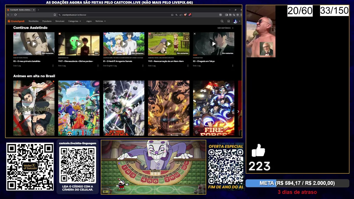Click the webcam feed thumbnail
This screenshot has height=199, width=354.
[261, 32]
